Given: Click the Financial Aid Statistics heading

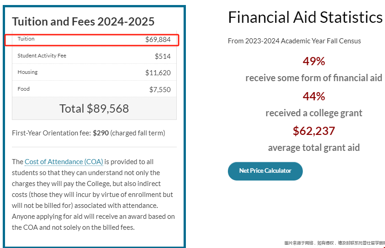Looking at the screenshot, I should (x=305, y=17).
